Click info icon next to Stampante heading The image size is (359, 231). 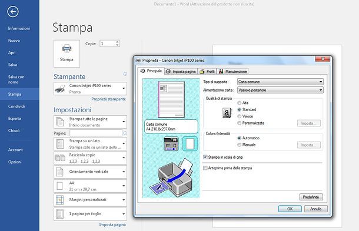125,74
